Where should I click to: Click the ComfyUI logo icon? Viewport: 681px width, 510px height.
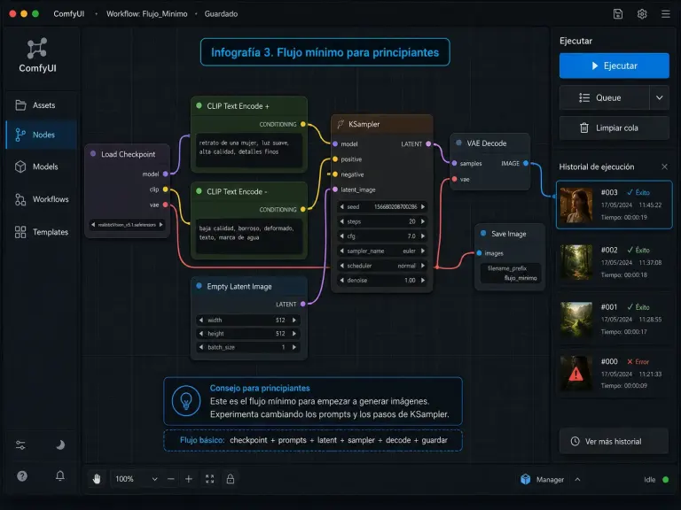coord(37,48)
